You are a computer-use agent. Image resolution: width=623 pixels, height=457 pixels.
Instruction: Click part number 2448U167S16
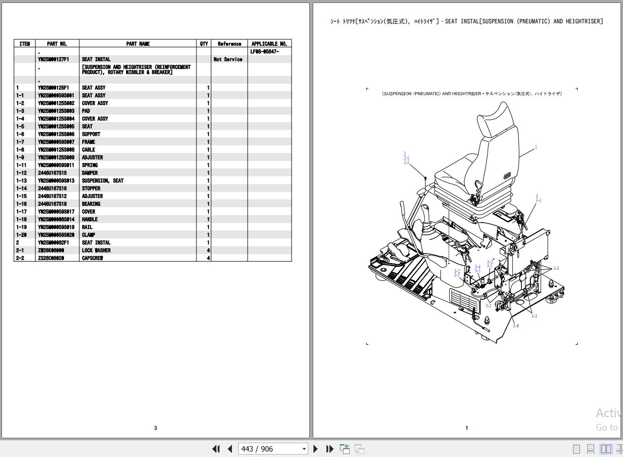point(52,189)
